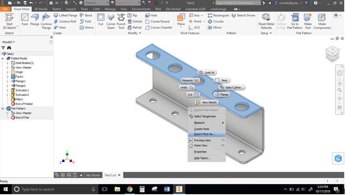Select the Lofted Flange tool
This screenshot has width=345, height=195.
click(65, 16)
